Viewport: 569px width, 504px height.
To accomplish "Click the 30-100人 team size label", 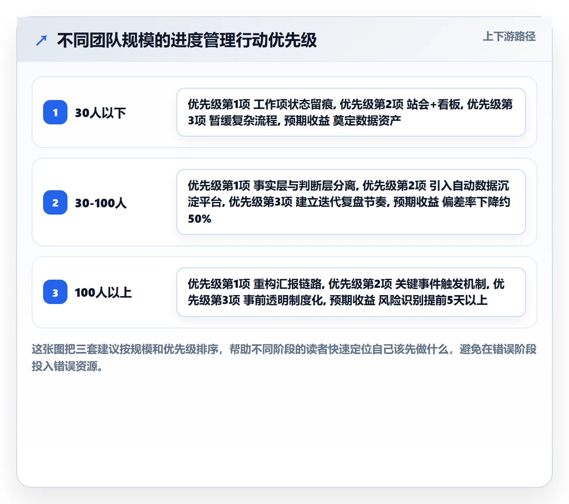I will (x=101, y=203).
